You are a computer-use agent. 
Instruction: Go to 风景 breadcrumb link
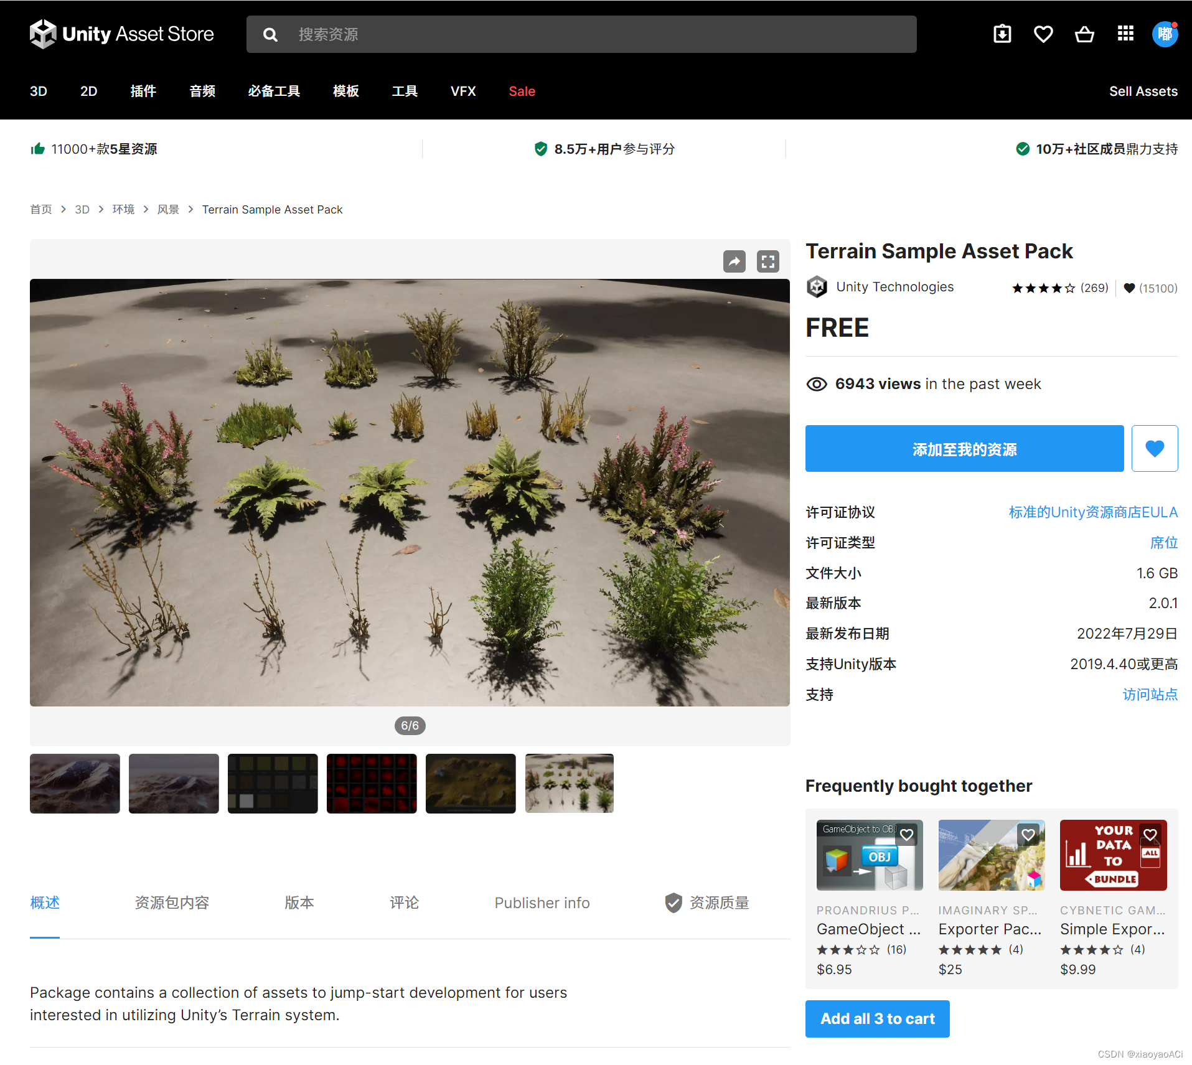[x=168, y=210]
